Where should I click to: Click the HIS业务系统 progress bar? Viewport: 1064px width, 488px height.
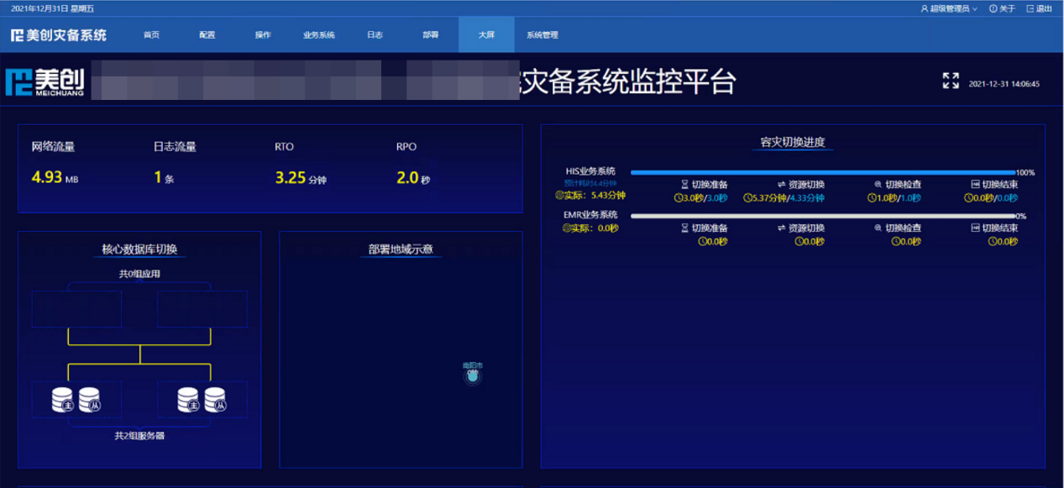pos(822,172)
